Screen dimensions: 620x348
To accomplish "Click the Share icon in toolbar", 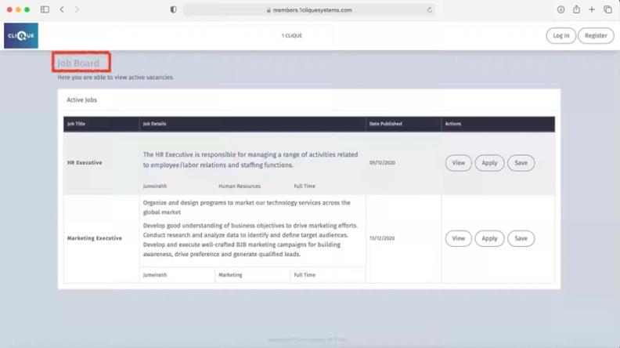I will (x=576, y=9).
